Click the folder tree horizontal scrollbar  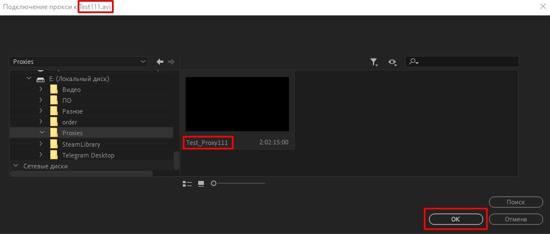[x=81, y=174]
